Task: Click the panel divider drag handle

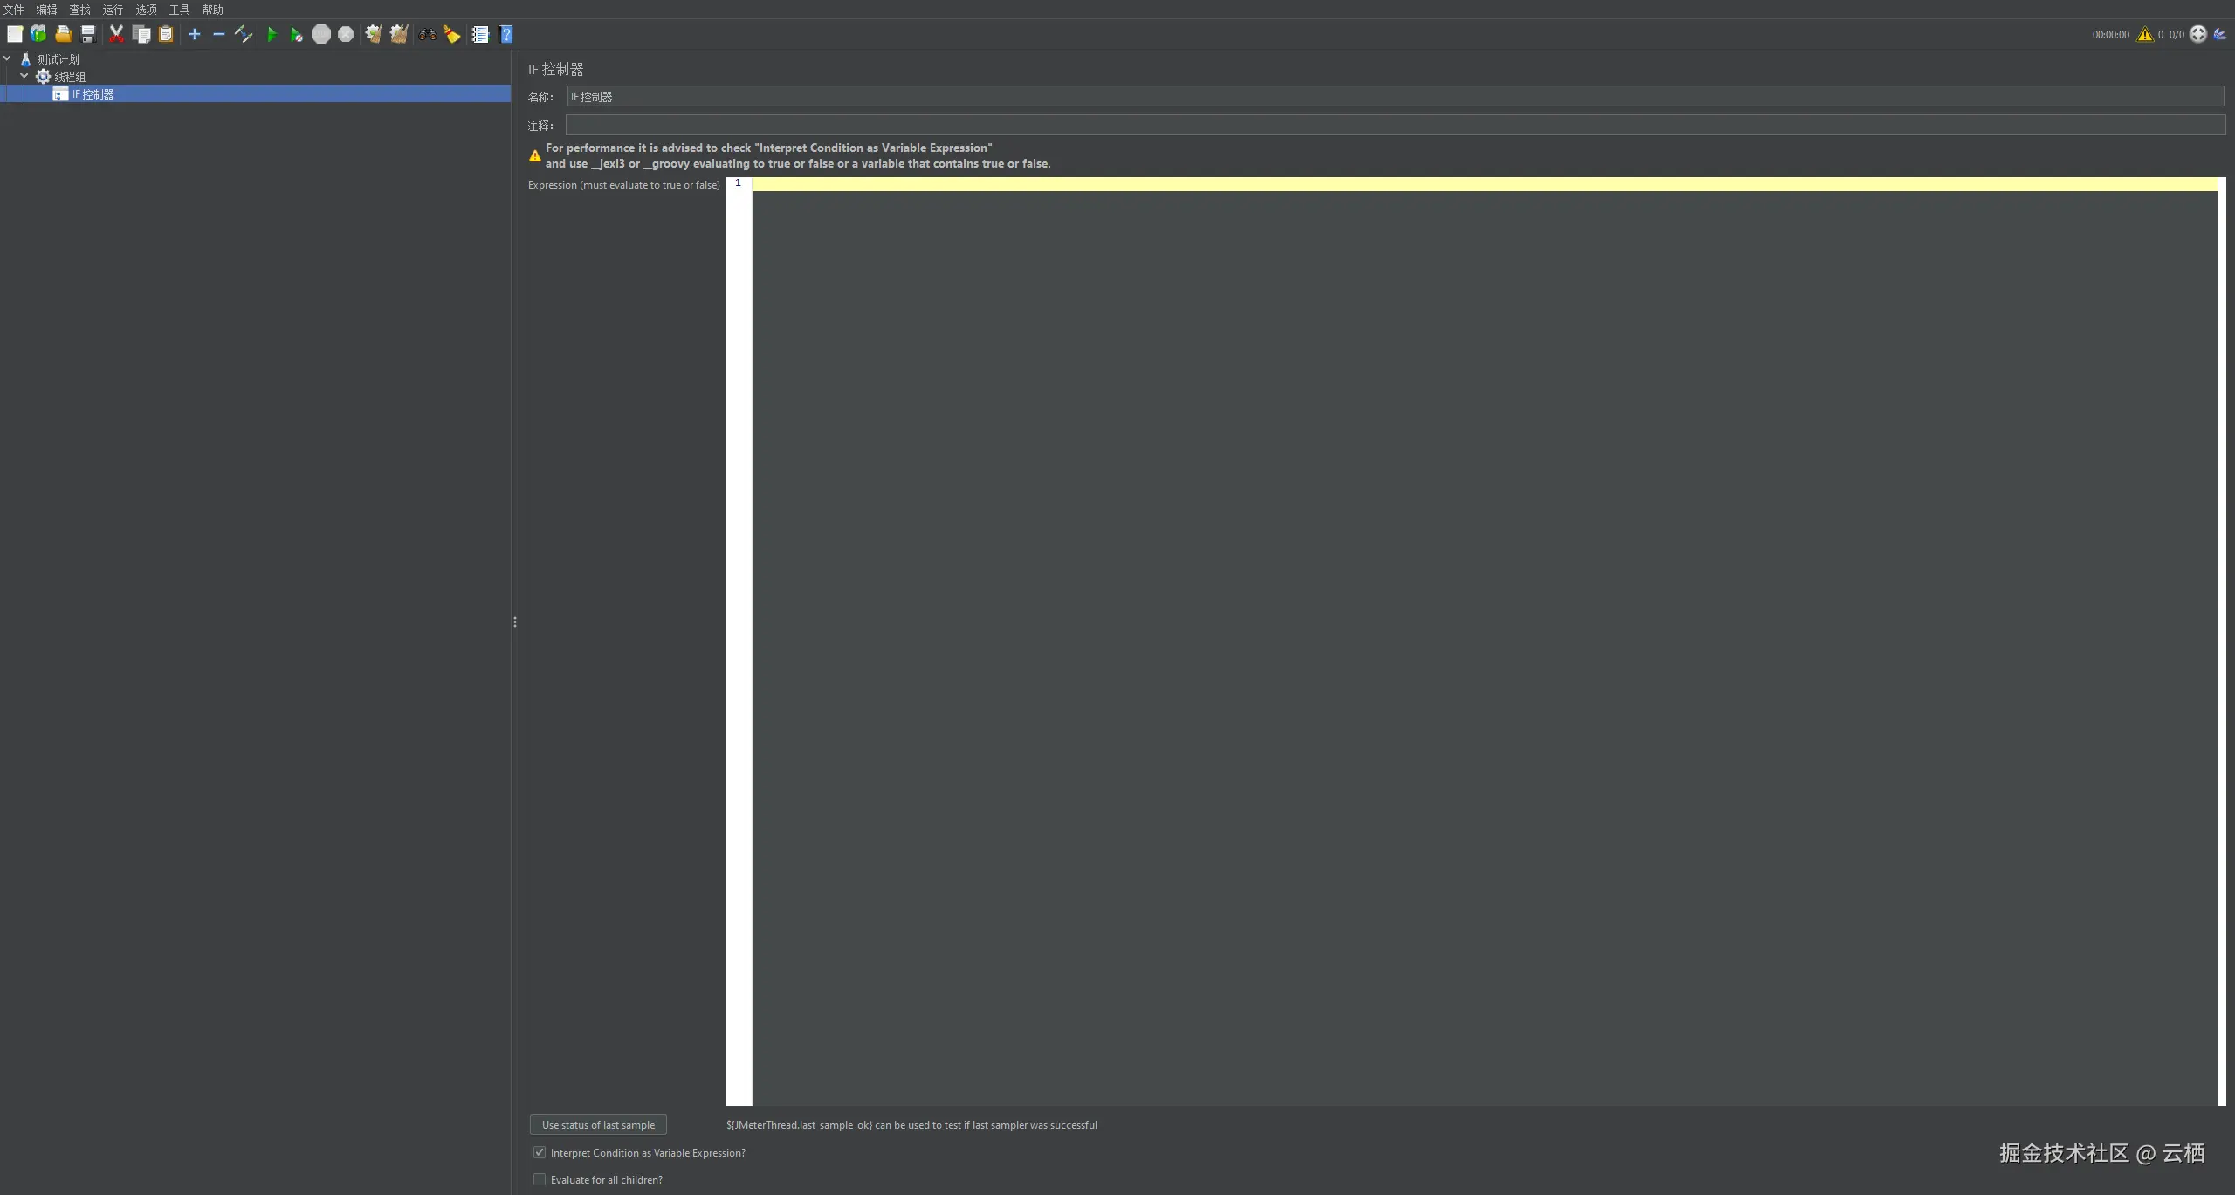Action: pos(515,622)
